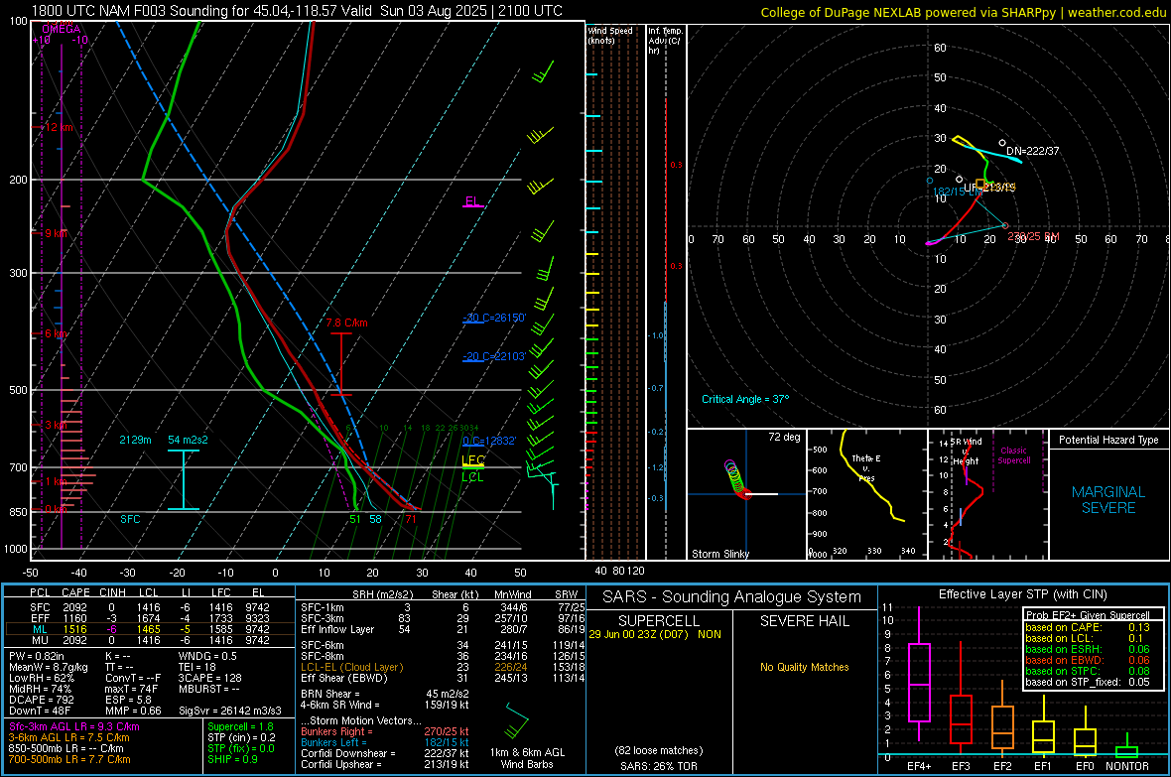Viewport: 1171px width, 777px height.
Task: Select the -30 C=26150' height label
Action: [x=494, y=318]
